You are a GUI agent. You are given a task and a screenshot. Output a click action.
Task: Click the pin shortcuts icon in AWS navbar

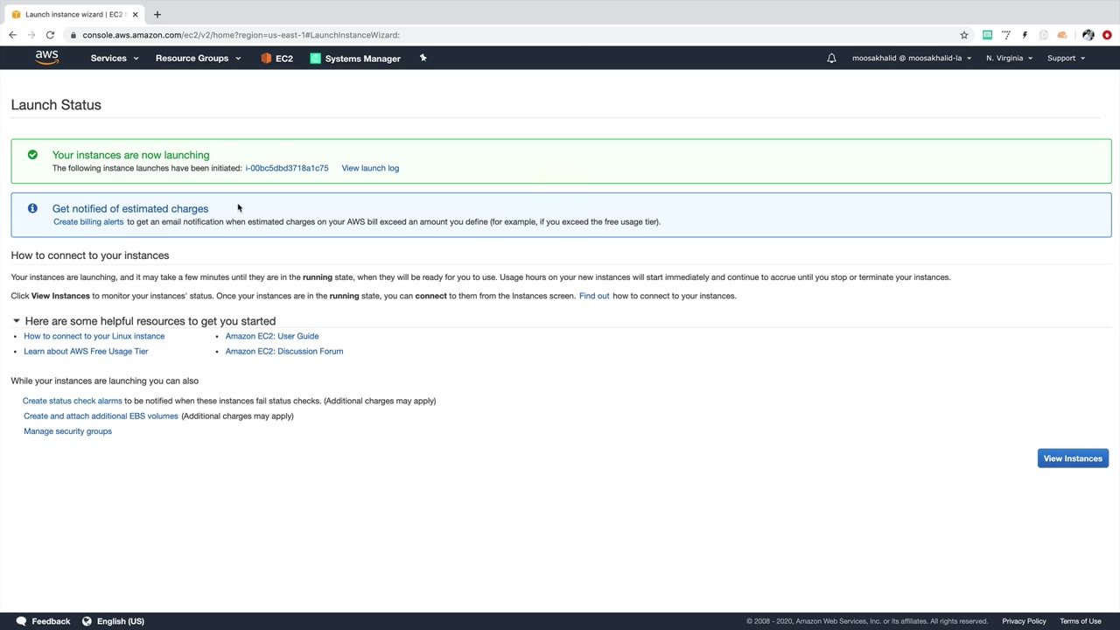pyautogui.click(x=423, y=58)
